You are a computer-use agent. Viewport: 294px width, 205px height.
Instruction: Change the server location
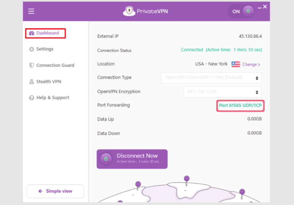[x=251, y=64]
